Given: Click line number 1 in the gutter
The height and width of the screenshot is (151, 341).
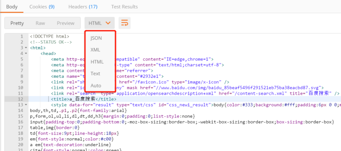Looking at the screenshot, I should click(x=22, y=36).
